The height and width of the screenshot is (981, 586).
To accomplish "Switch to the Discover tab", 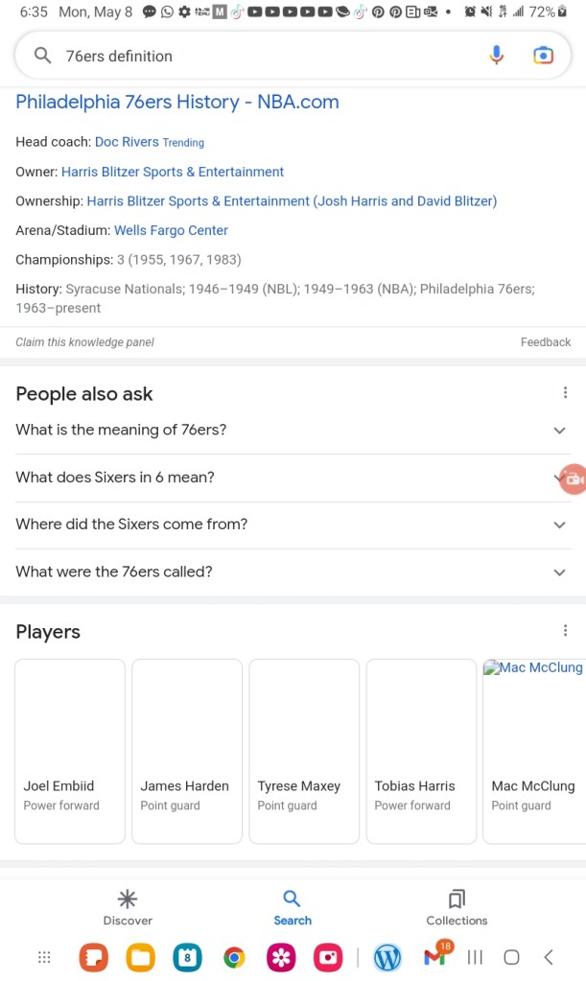I will 128,907.
